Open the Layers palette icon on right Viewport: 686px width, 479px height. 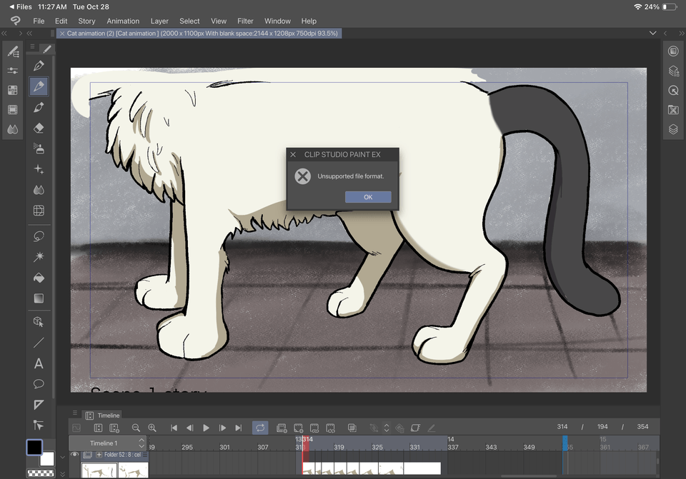(673, 129)
